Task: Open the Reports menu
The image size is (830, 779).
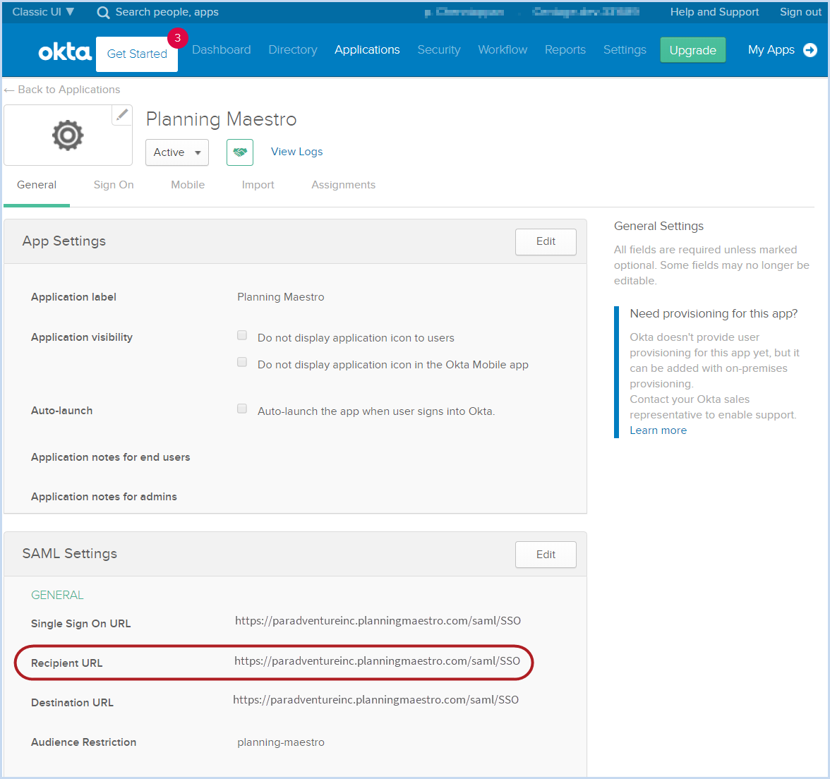Action: click(565, 49)
